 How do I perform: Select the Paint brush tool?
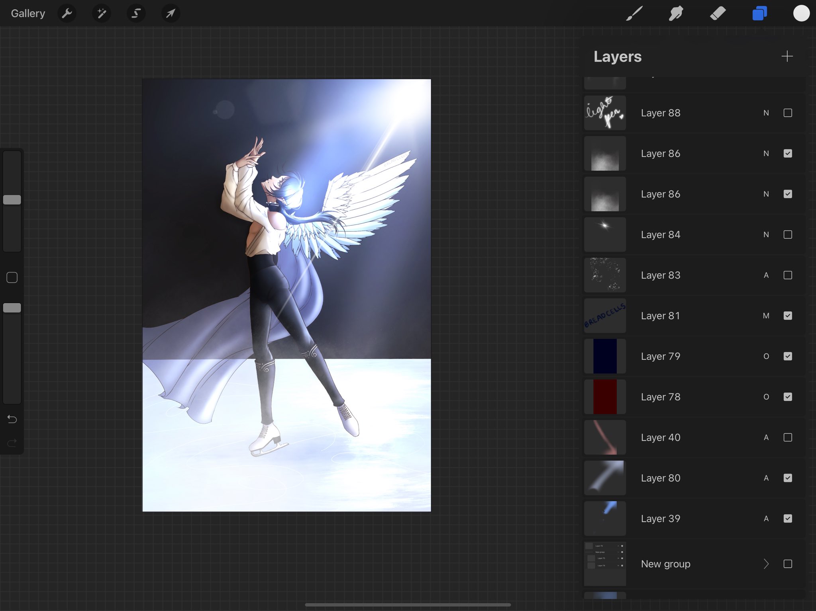pyautogui.click(x=634, y=14)
